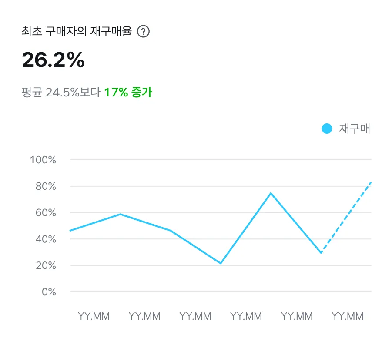
Task: Toggle the 재구매 legend label
Action: click(x=355, y=129)
